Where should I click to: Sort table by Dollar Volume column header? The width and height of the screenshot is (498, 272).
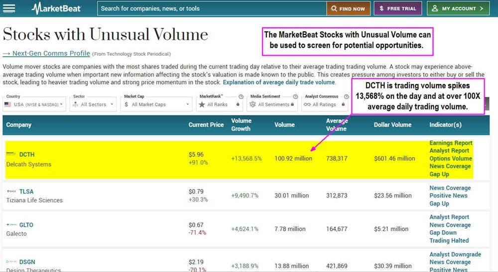coord(392,125)
